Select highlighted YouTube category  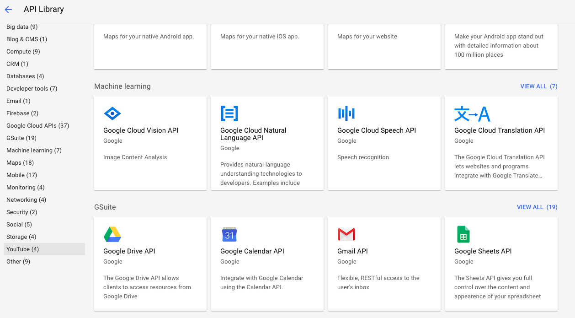coord(44,249)
